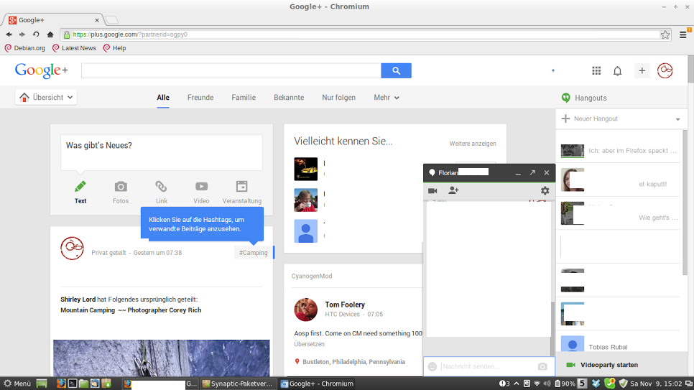The height and width of the screenshot is (390, 694).
Task: Click the Was gibt's Neues? text box
Action: pyautogui.click(x=162, y=152)
